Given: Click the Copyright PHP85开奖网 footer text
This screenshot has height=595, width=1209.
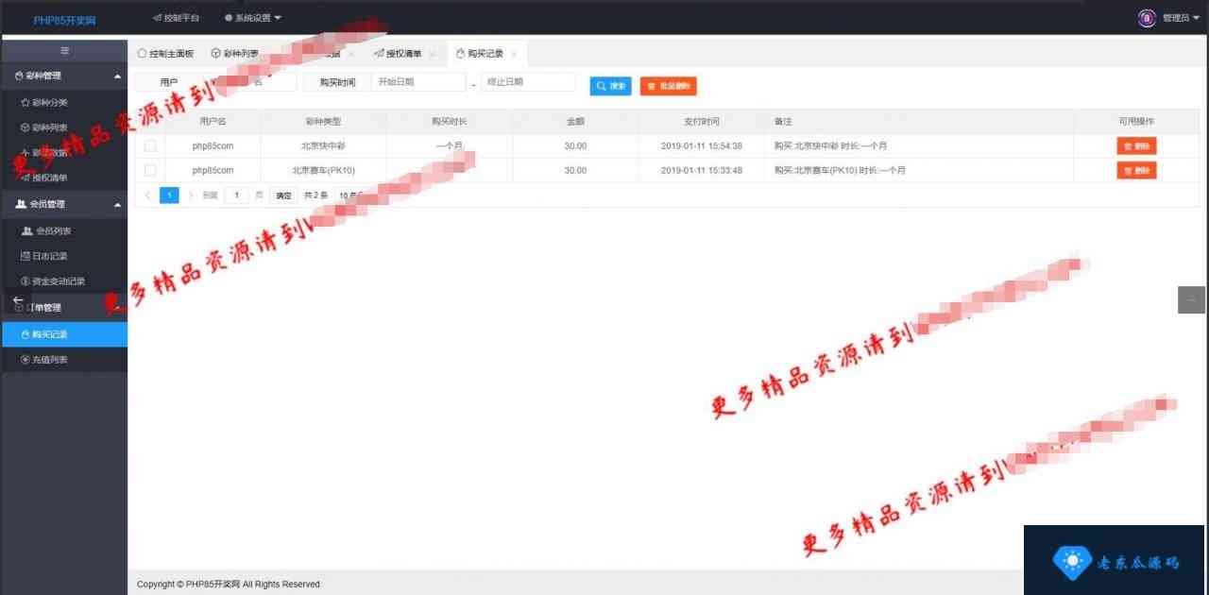Looking at the screenshot, I should (229, 584).
